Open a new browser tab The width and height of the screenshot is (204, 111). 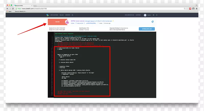pos(35,6)
